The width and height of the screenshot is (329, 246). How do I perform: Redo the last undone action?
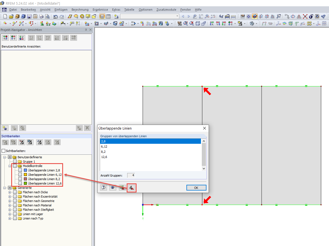pyautogui.click(x=62, y=16)
